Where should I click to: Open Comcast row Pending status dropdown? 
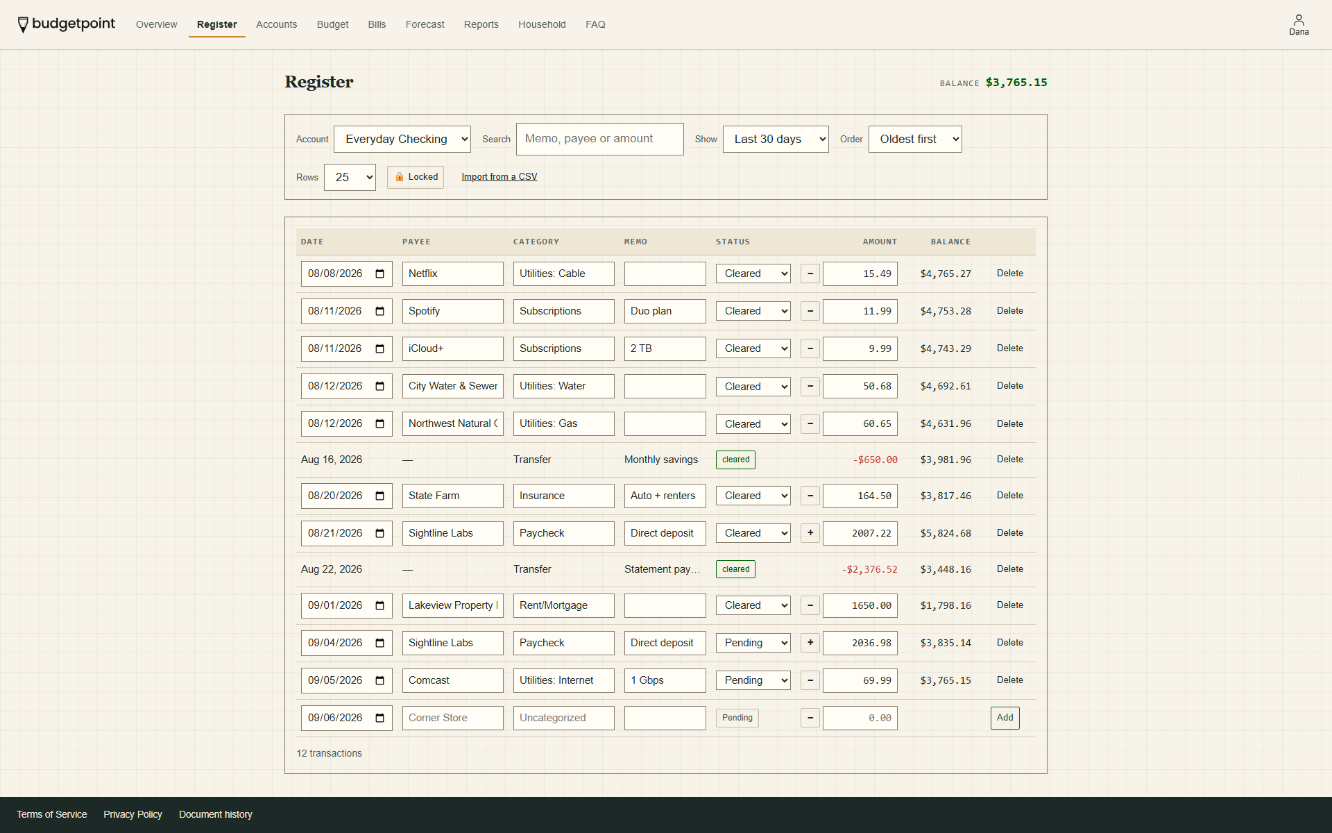click(x=753, y=680)
